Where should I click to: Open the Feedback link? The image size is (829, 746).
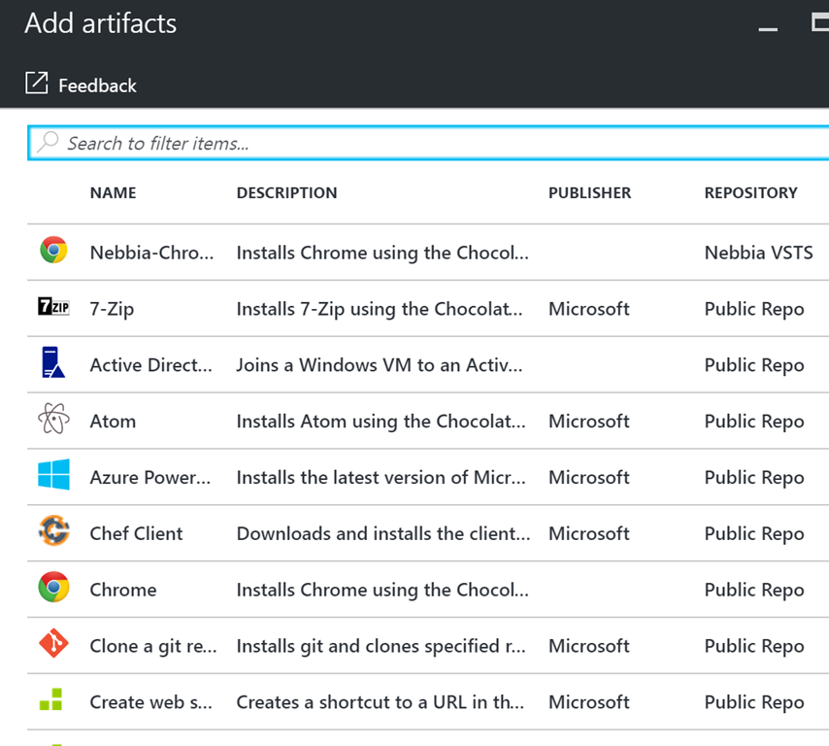tap(81, 85)
